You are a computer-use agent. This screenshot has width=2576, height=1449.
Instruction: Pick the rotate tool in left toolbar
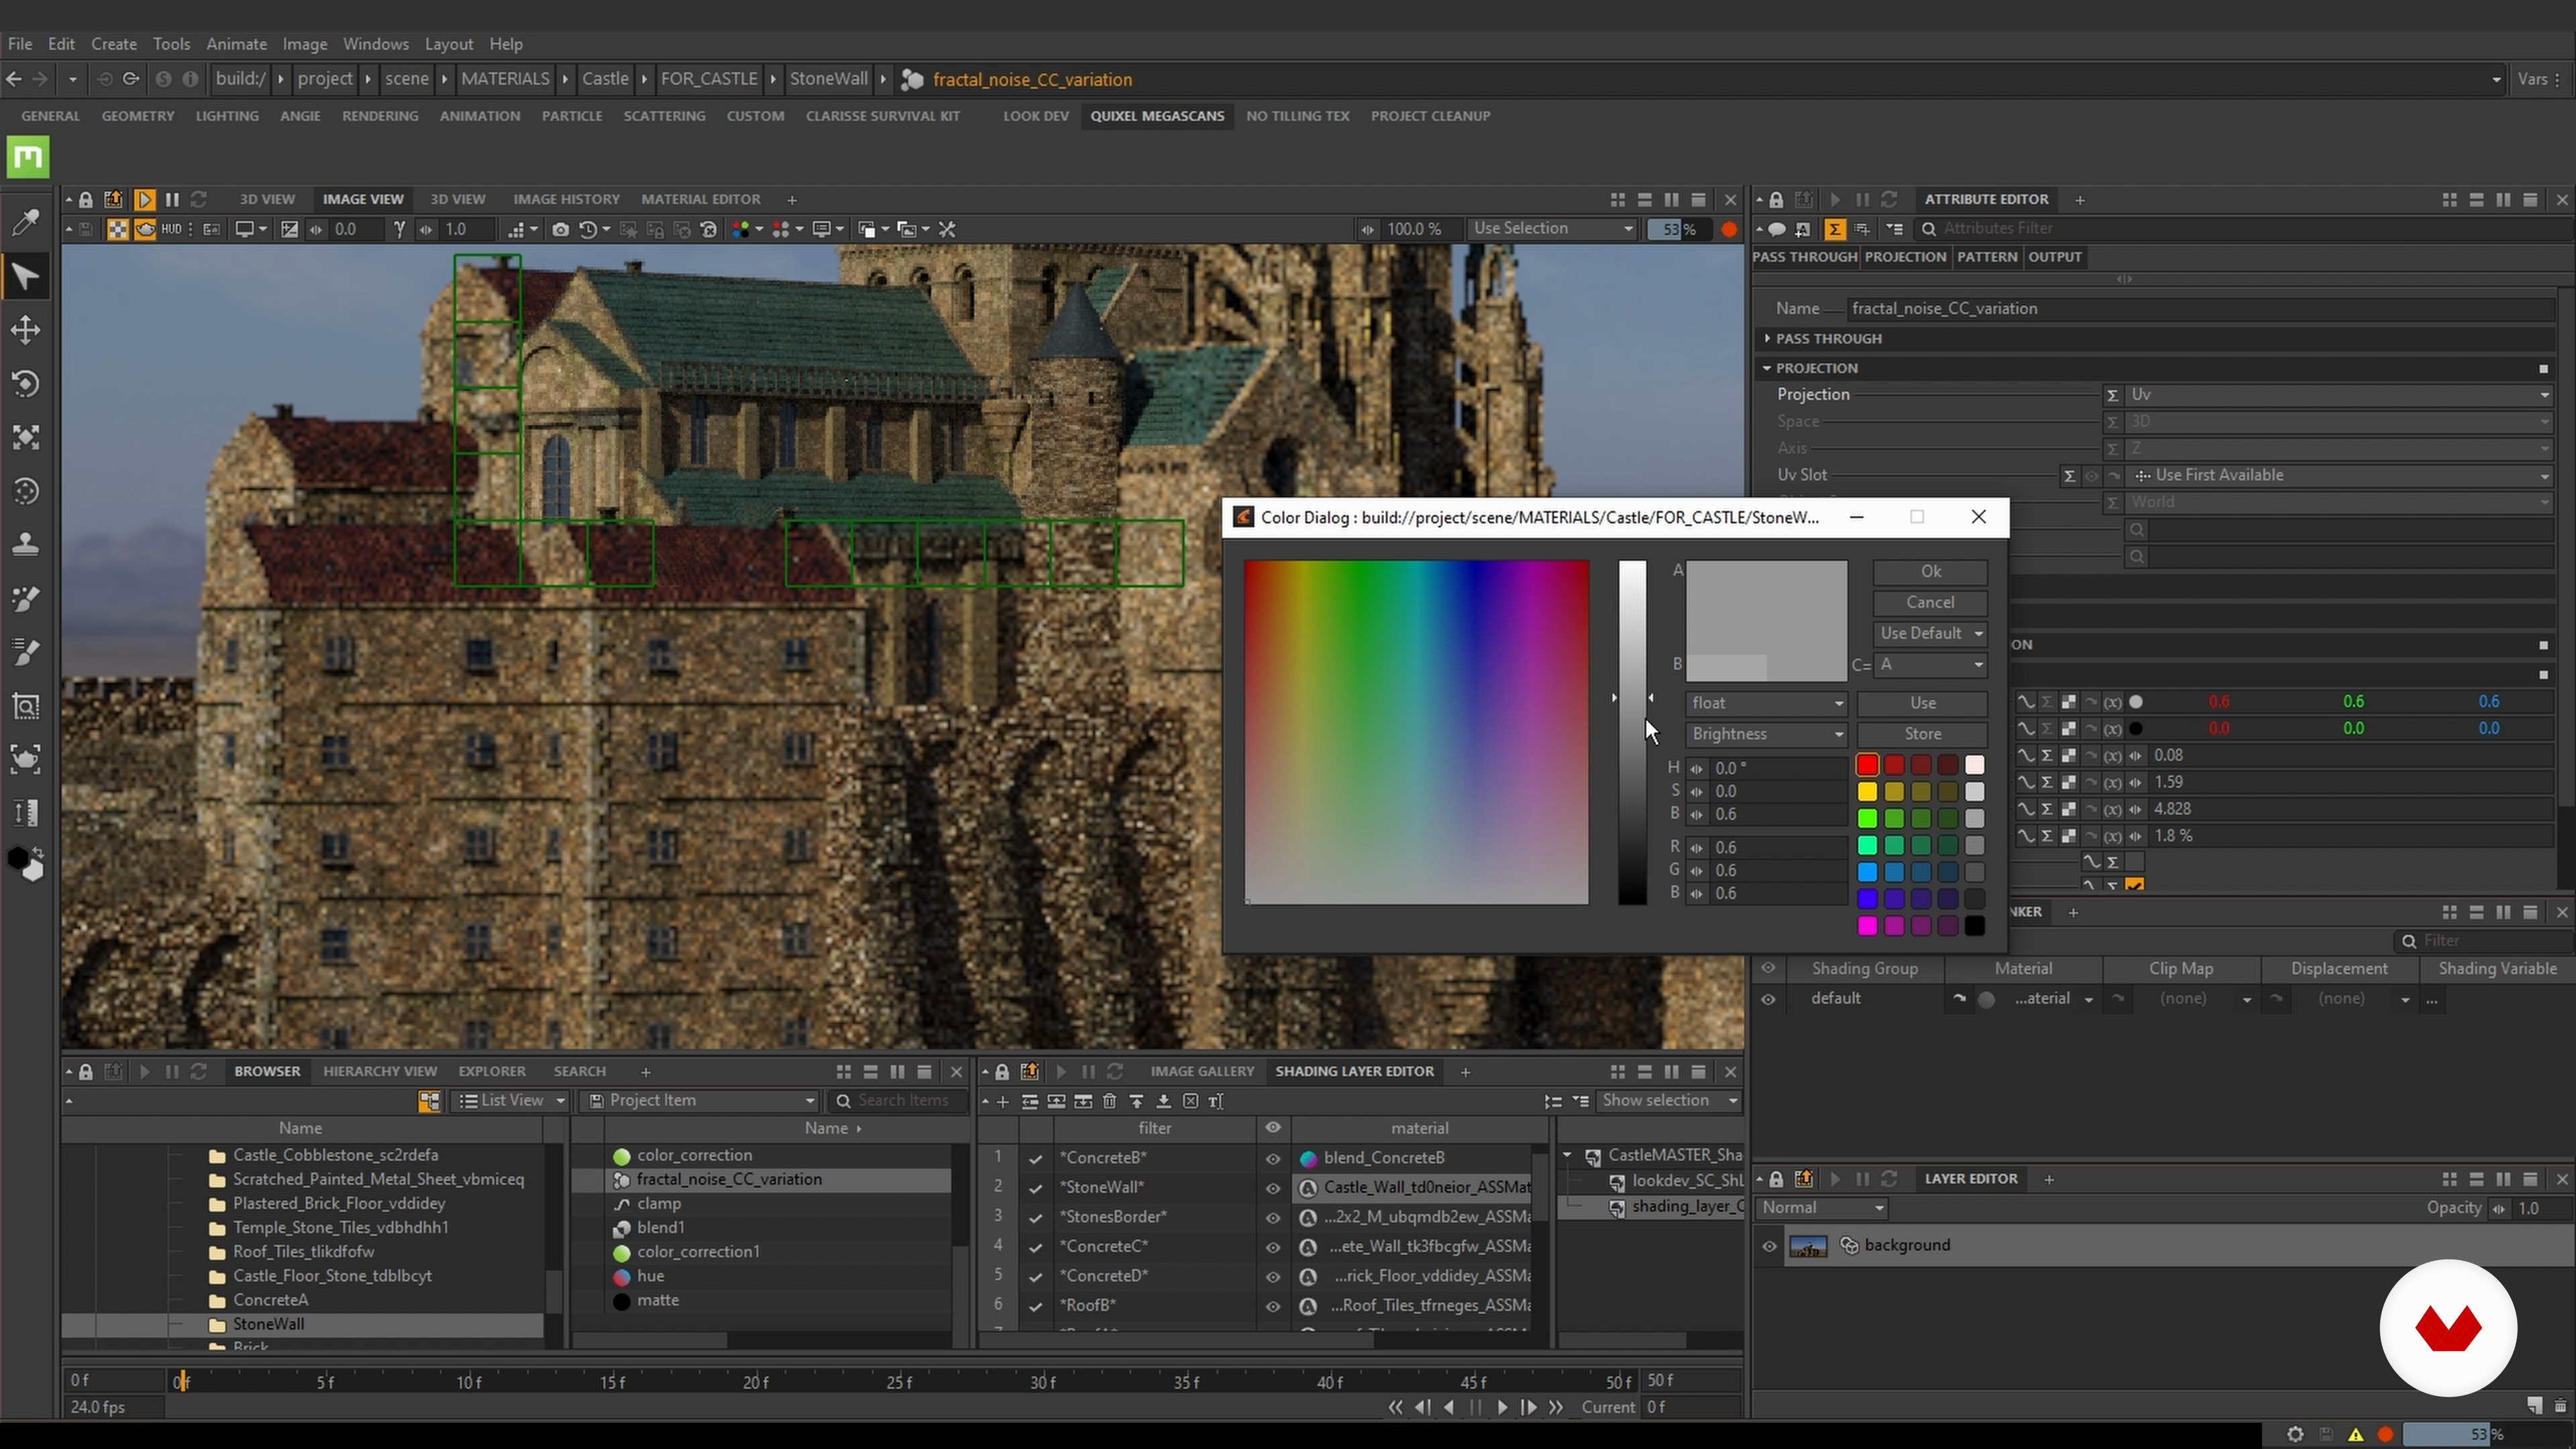tap(25, 384)
